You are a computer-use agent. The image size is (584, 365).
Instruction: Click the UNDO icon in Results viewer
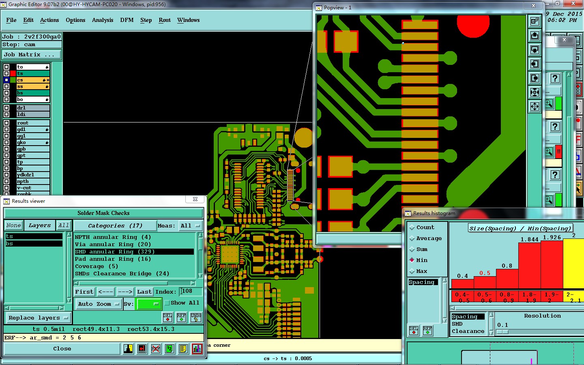[x=196, y=318]
